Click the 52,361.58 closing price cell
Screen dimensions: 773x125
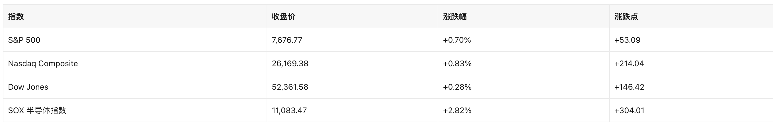click(352, 87)
